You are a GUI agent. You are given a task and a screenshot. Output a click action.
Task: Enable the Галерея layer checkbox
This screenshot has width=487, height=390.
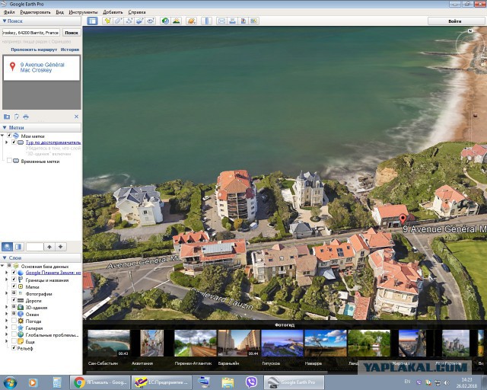pos(14,328)
